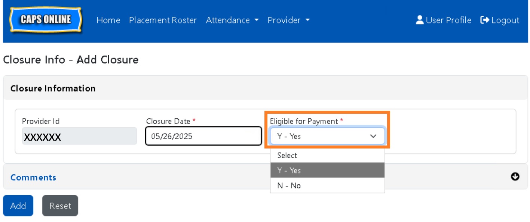Click into the Closure Date field

203,136
